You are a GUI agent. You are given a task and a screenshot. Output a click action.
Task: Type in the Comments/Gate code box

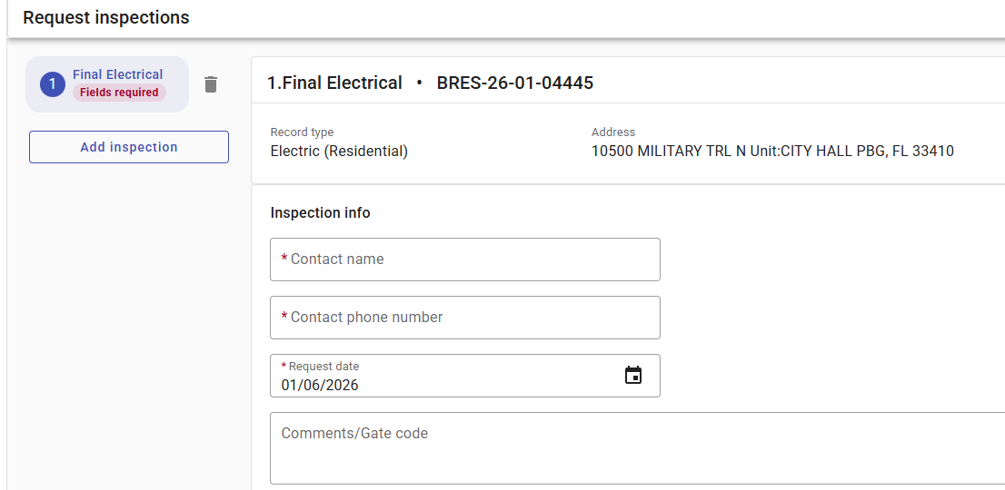pos(636,448)
